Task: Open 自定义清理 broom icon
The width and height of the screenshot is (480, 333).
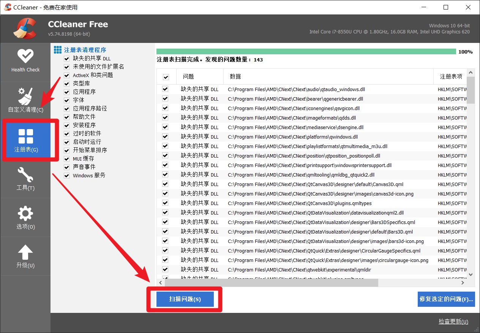Action: click(25, 96)
